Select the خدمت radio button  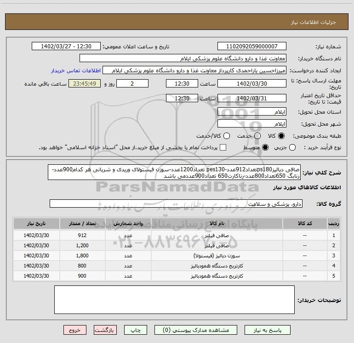[x=257, y=136]
